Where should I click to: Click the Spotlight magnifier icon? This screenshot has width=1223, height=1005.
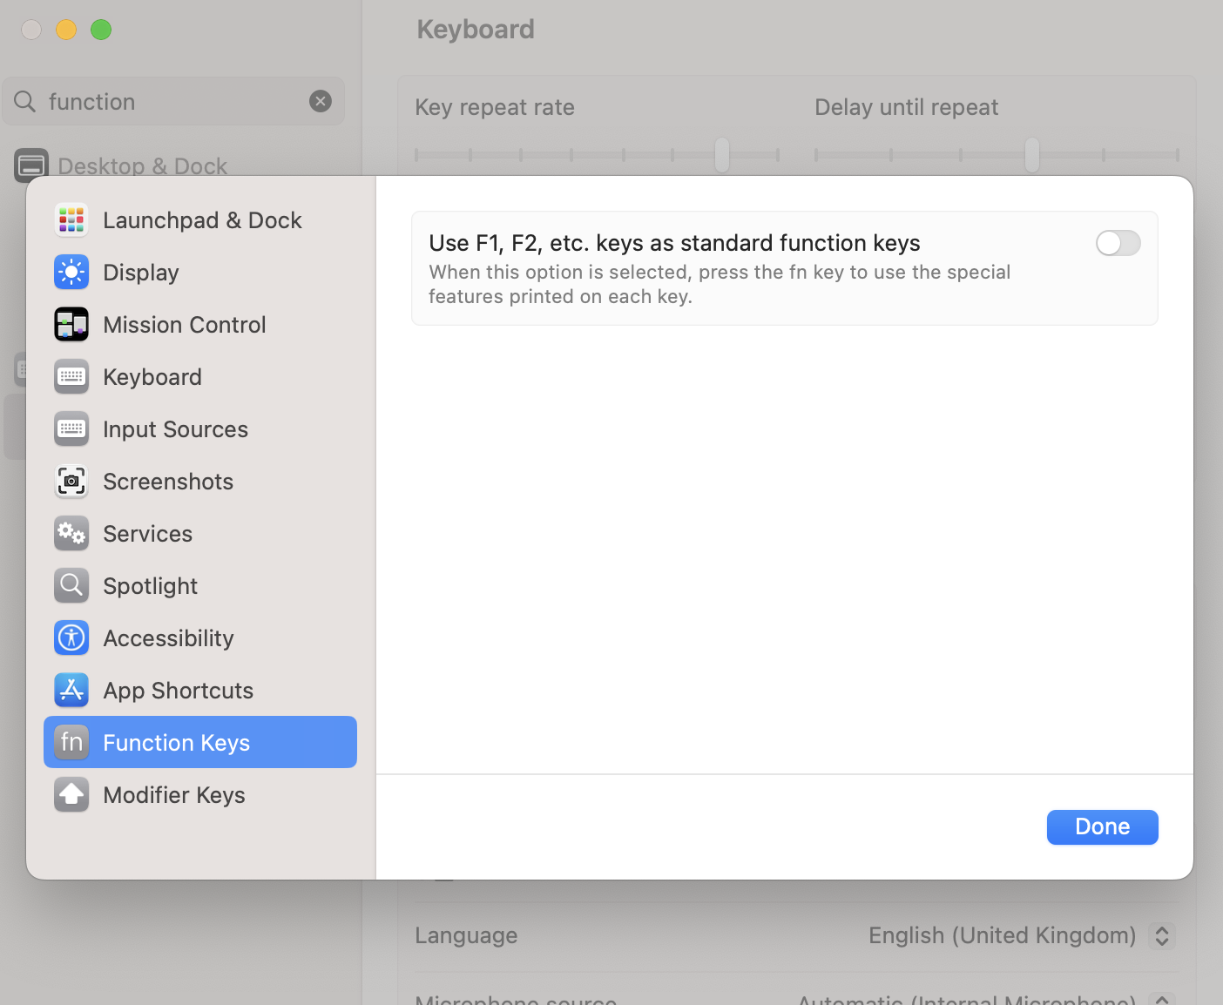71,586
